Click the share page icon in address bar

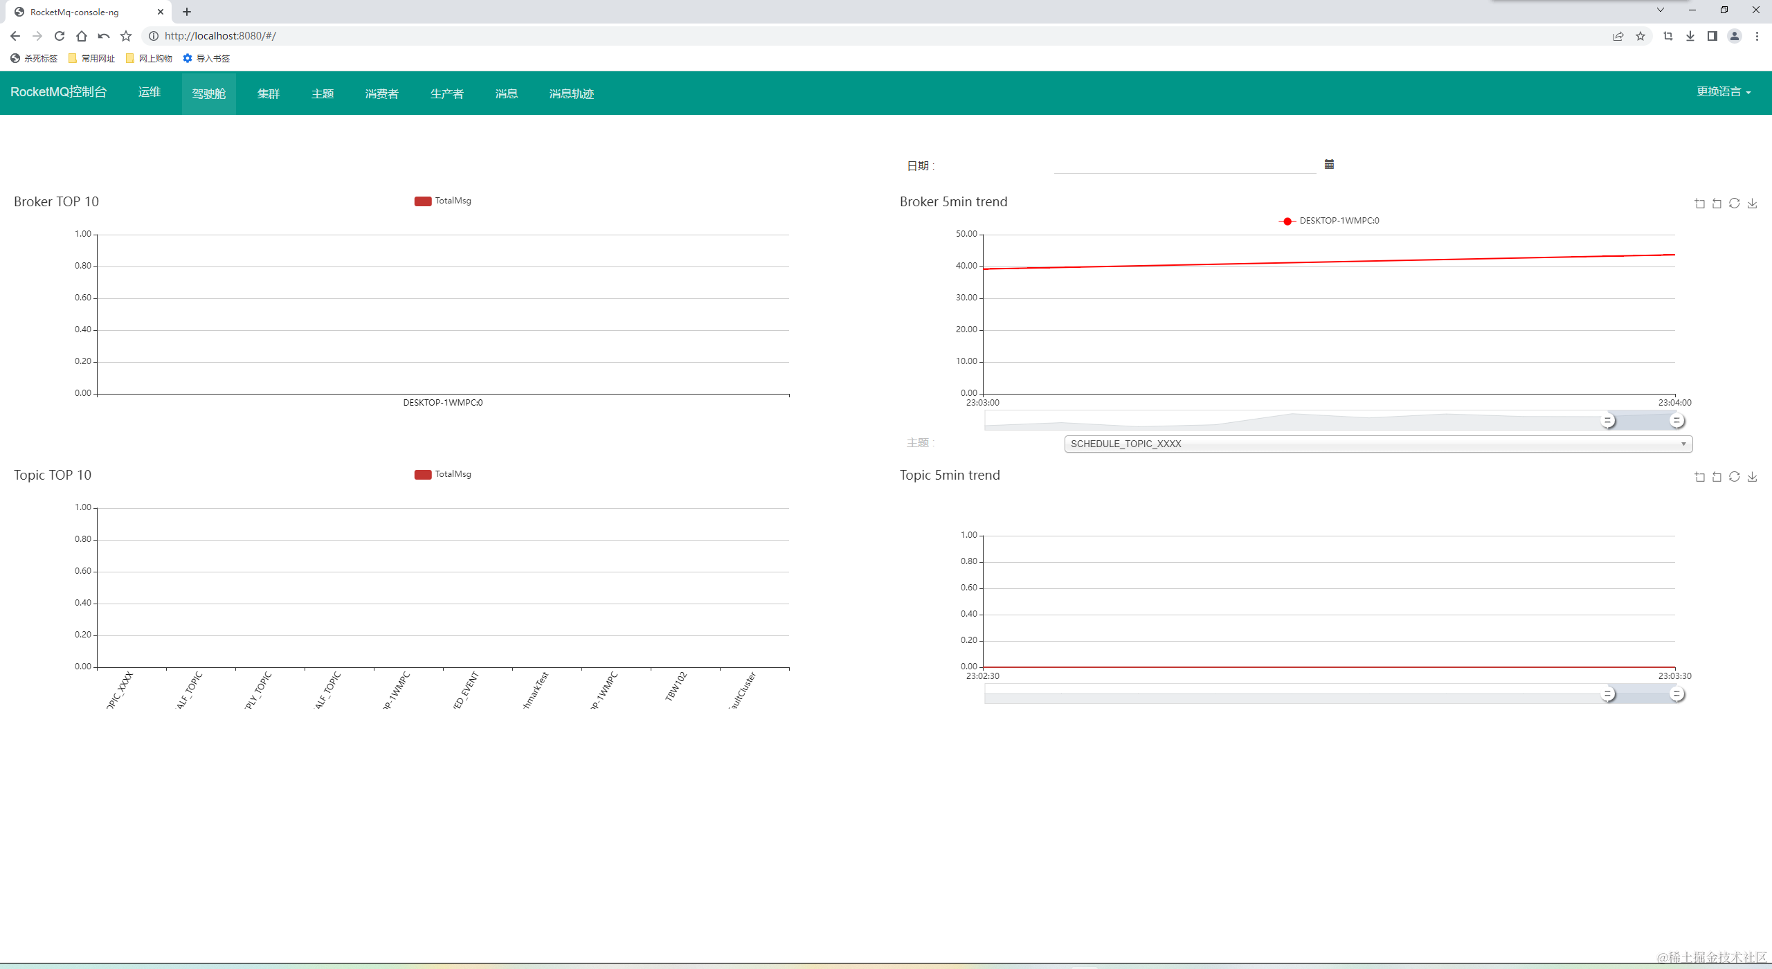click(1618, 36)
